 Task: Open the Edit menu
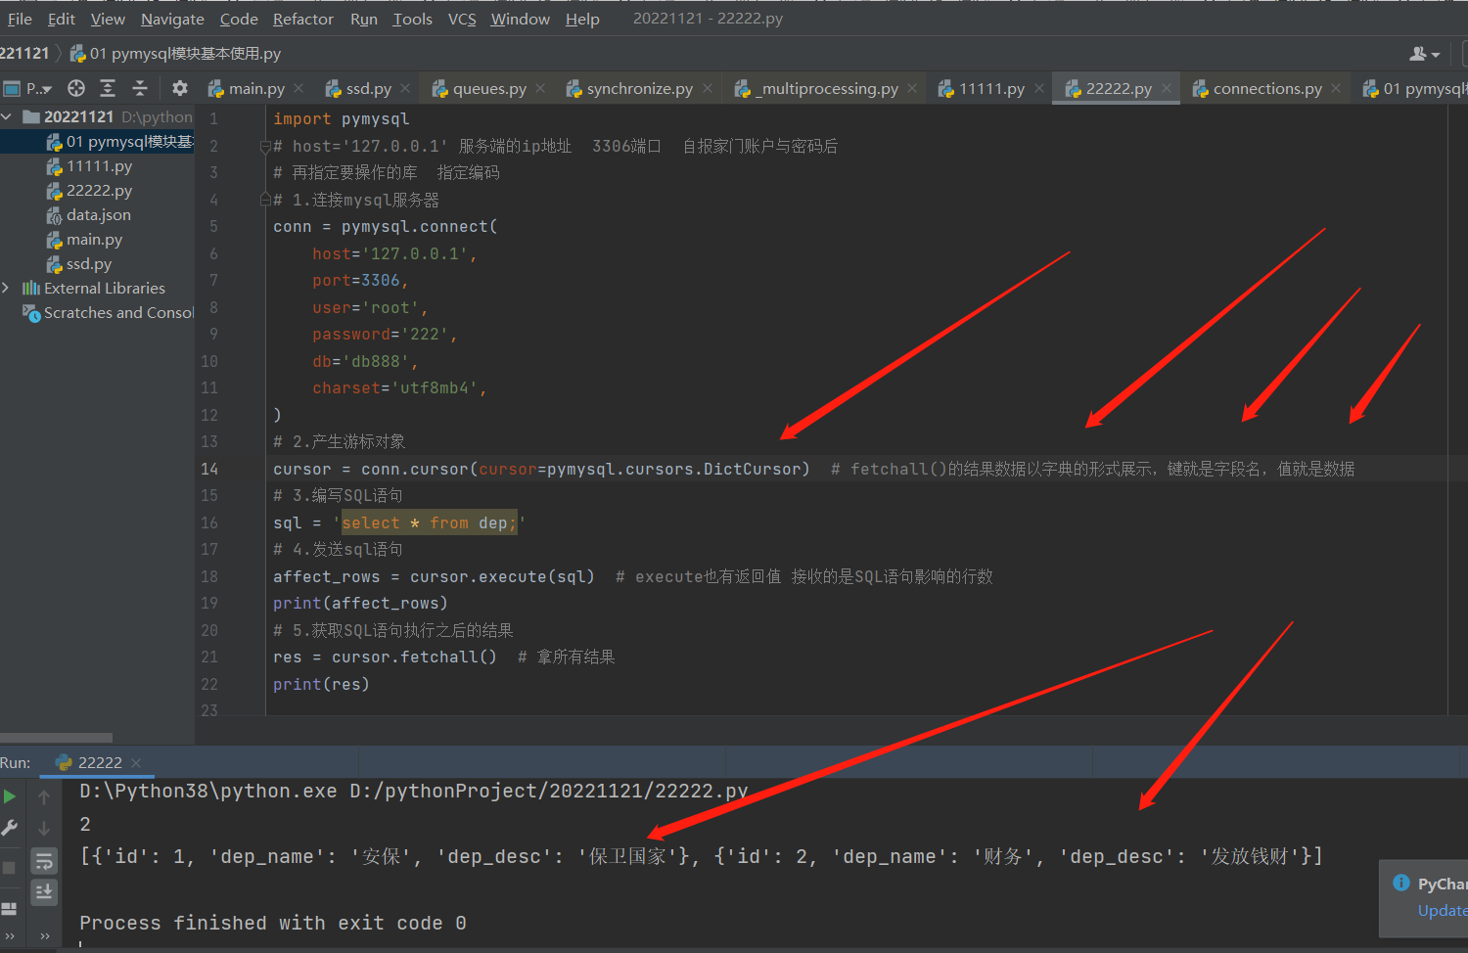(62, 19)
